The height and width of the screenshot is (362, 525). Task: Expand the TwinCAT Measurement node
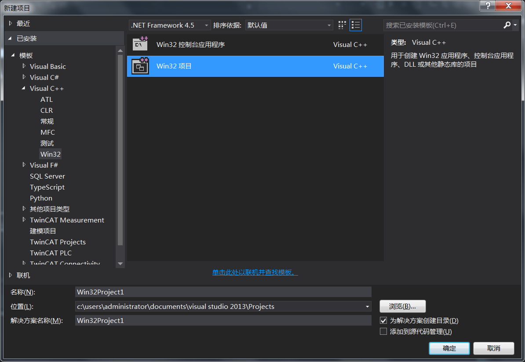[24, 219]
